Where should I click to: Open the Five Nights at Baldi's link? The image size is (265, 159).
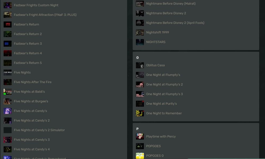coord(29,92)
